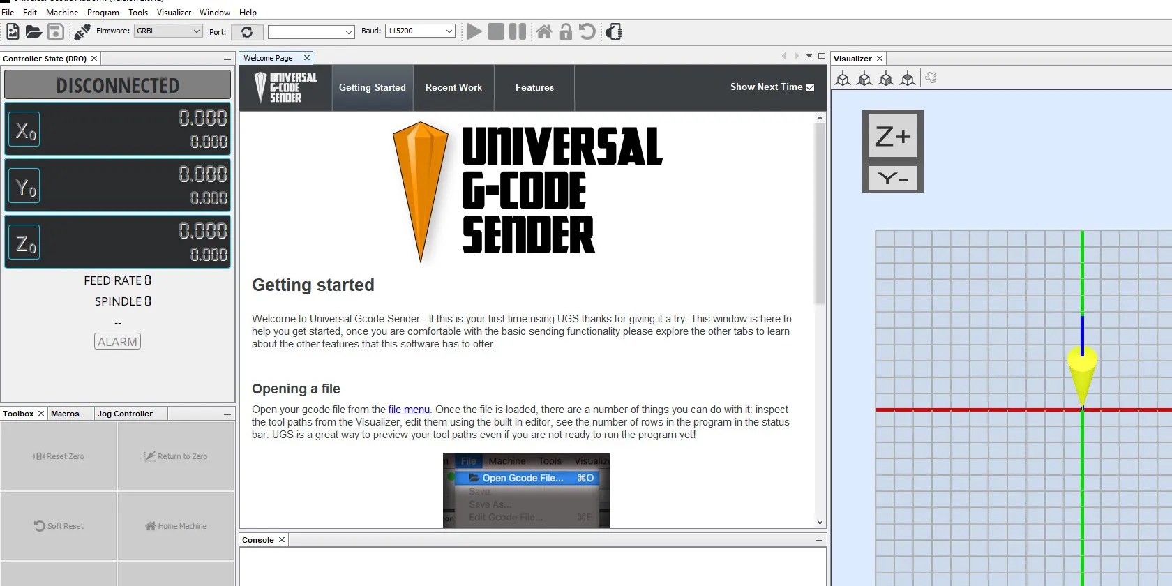Stop the stream with the square button

496,31
